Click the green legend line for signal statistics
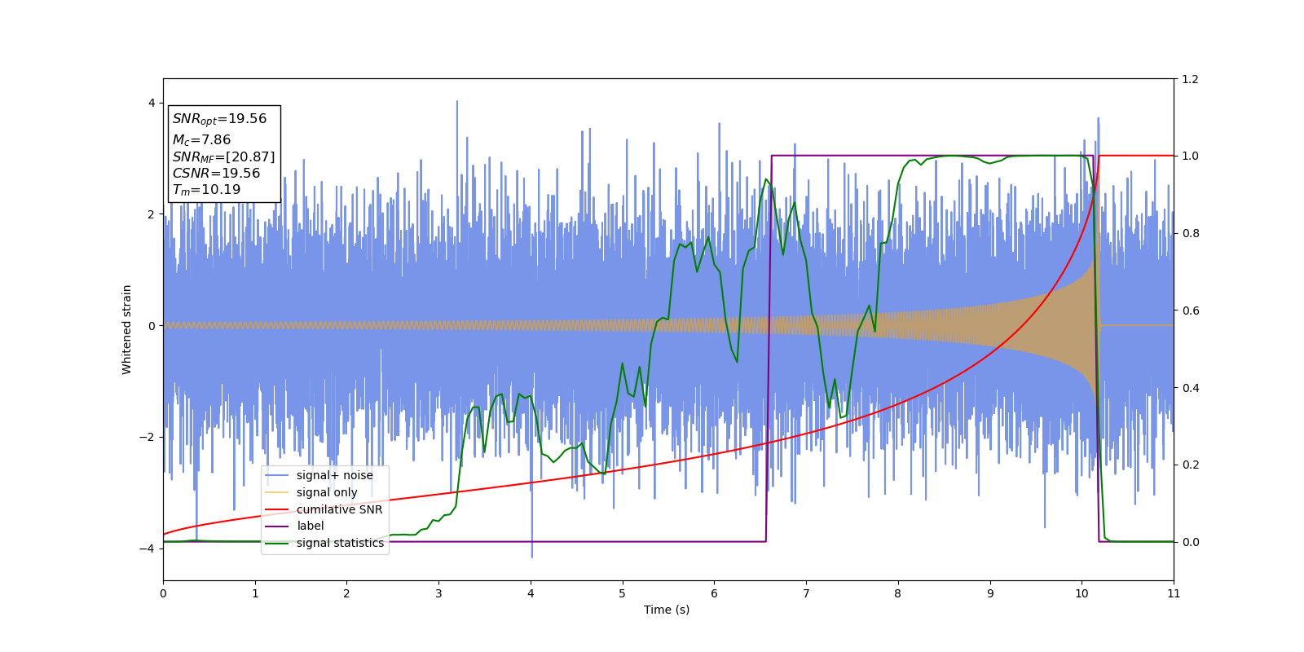The width and height of the screenshot is (1304, 652). [x=277, y=544]
